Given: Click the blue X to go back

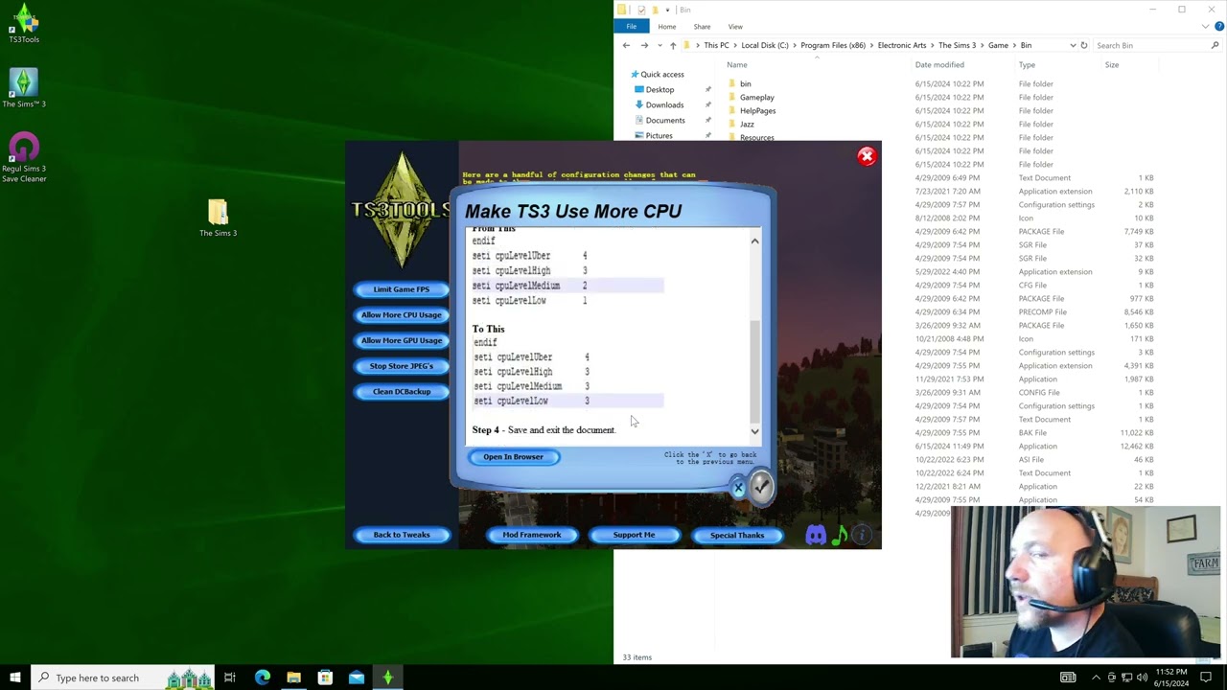Looking at the screenshot, I should (x=738, y=488).
